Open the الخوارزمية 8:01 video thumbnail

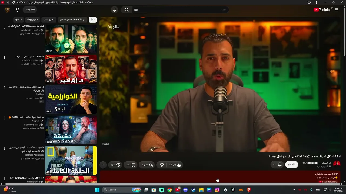71,100
